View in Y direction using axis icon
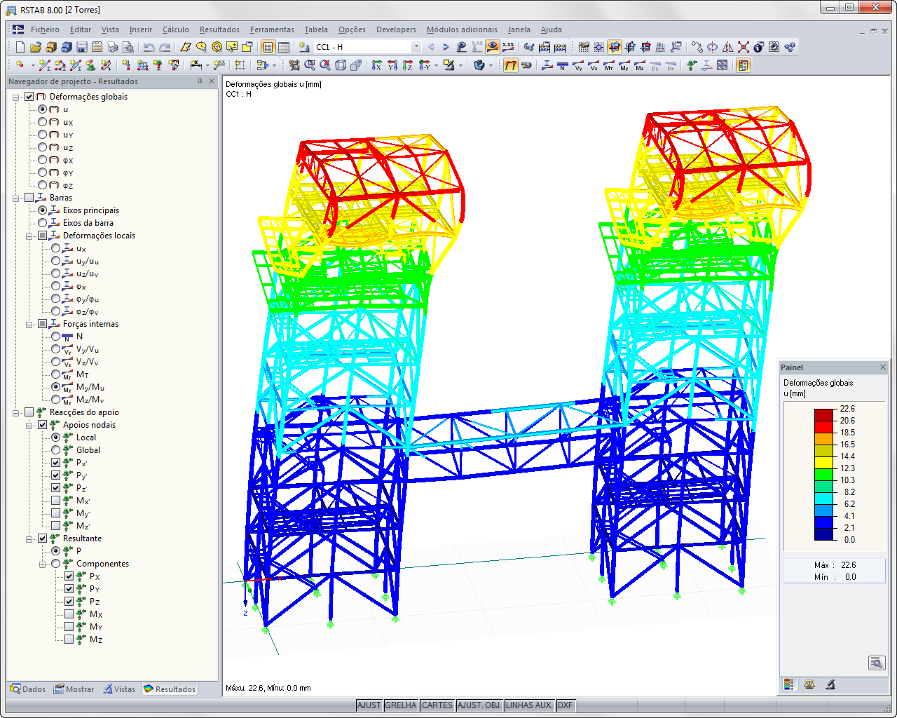The width and height of the screenshot is (897, 718). (392, 65)
